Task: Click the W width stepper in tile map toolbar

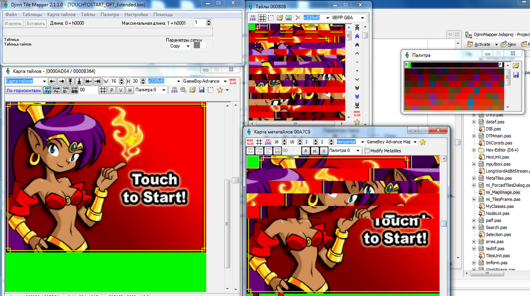Action: (122, 82)
